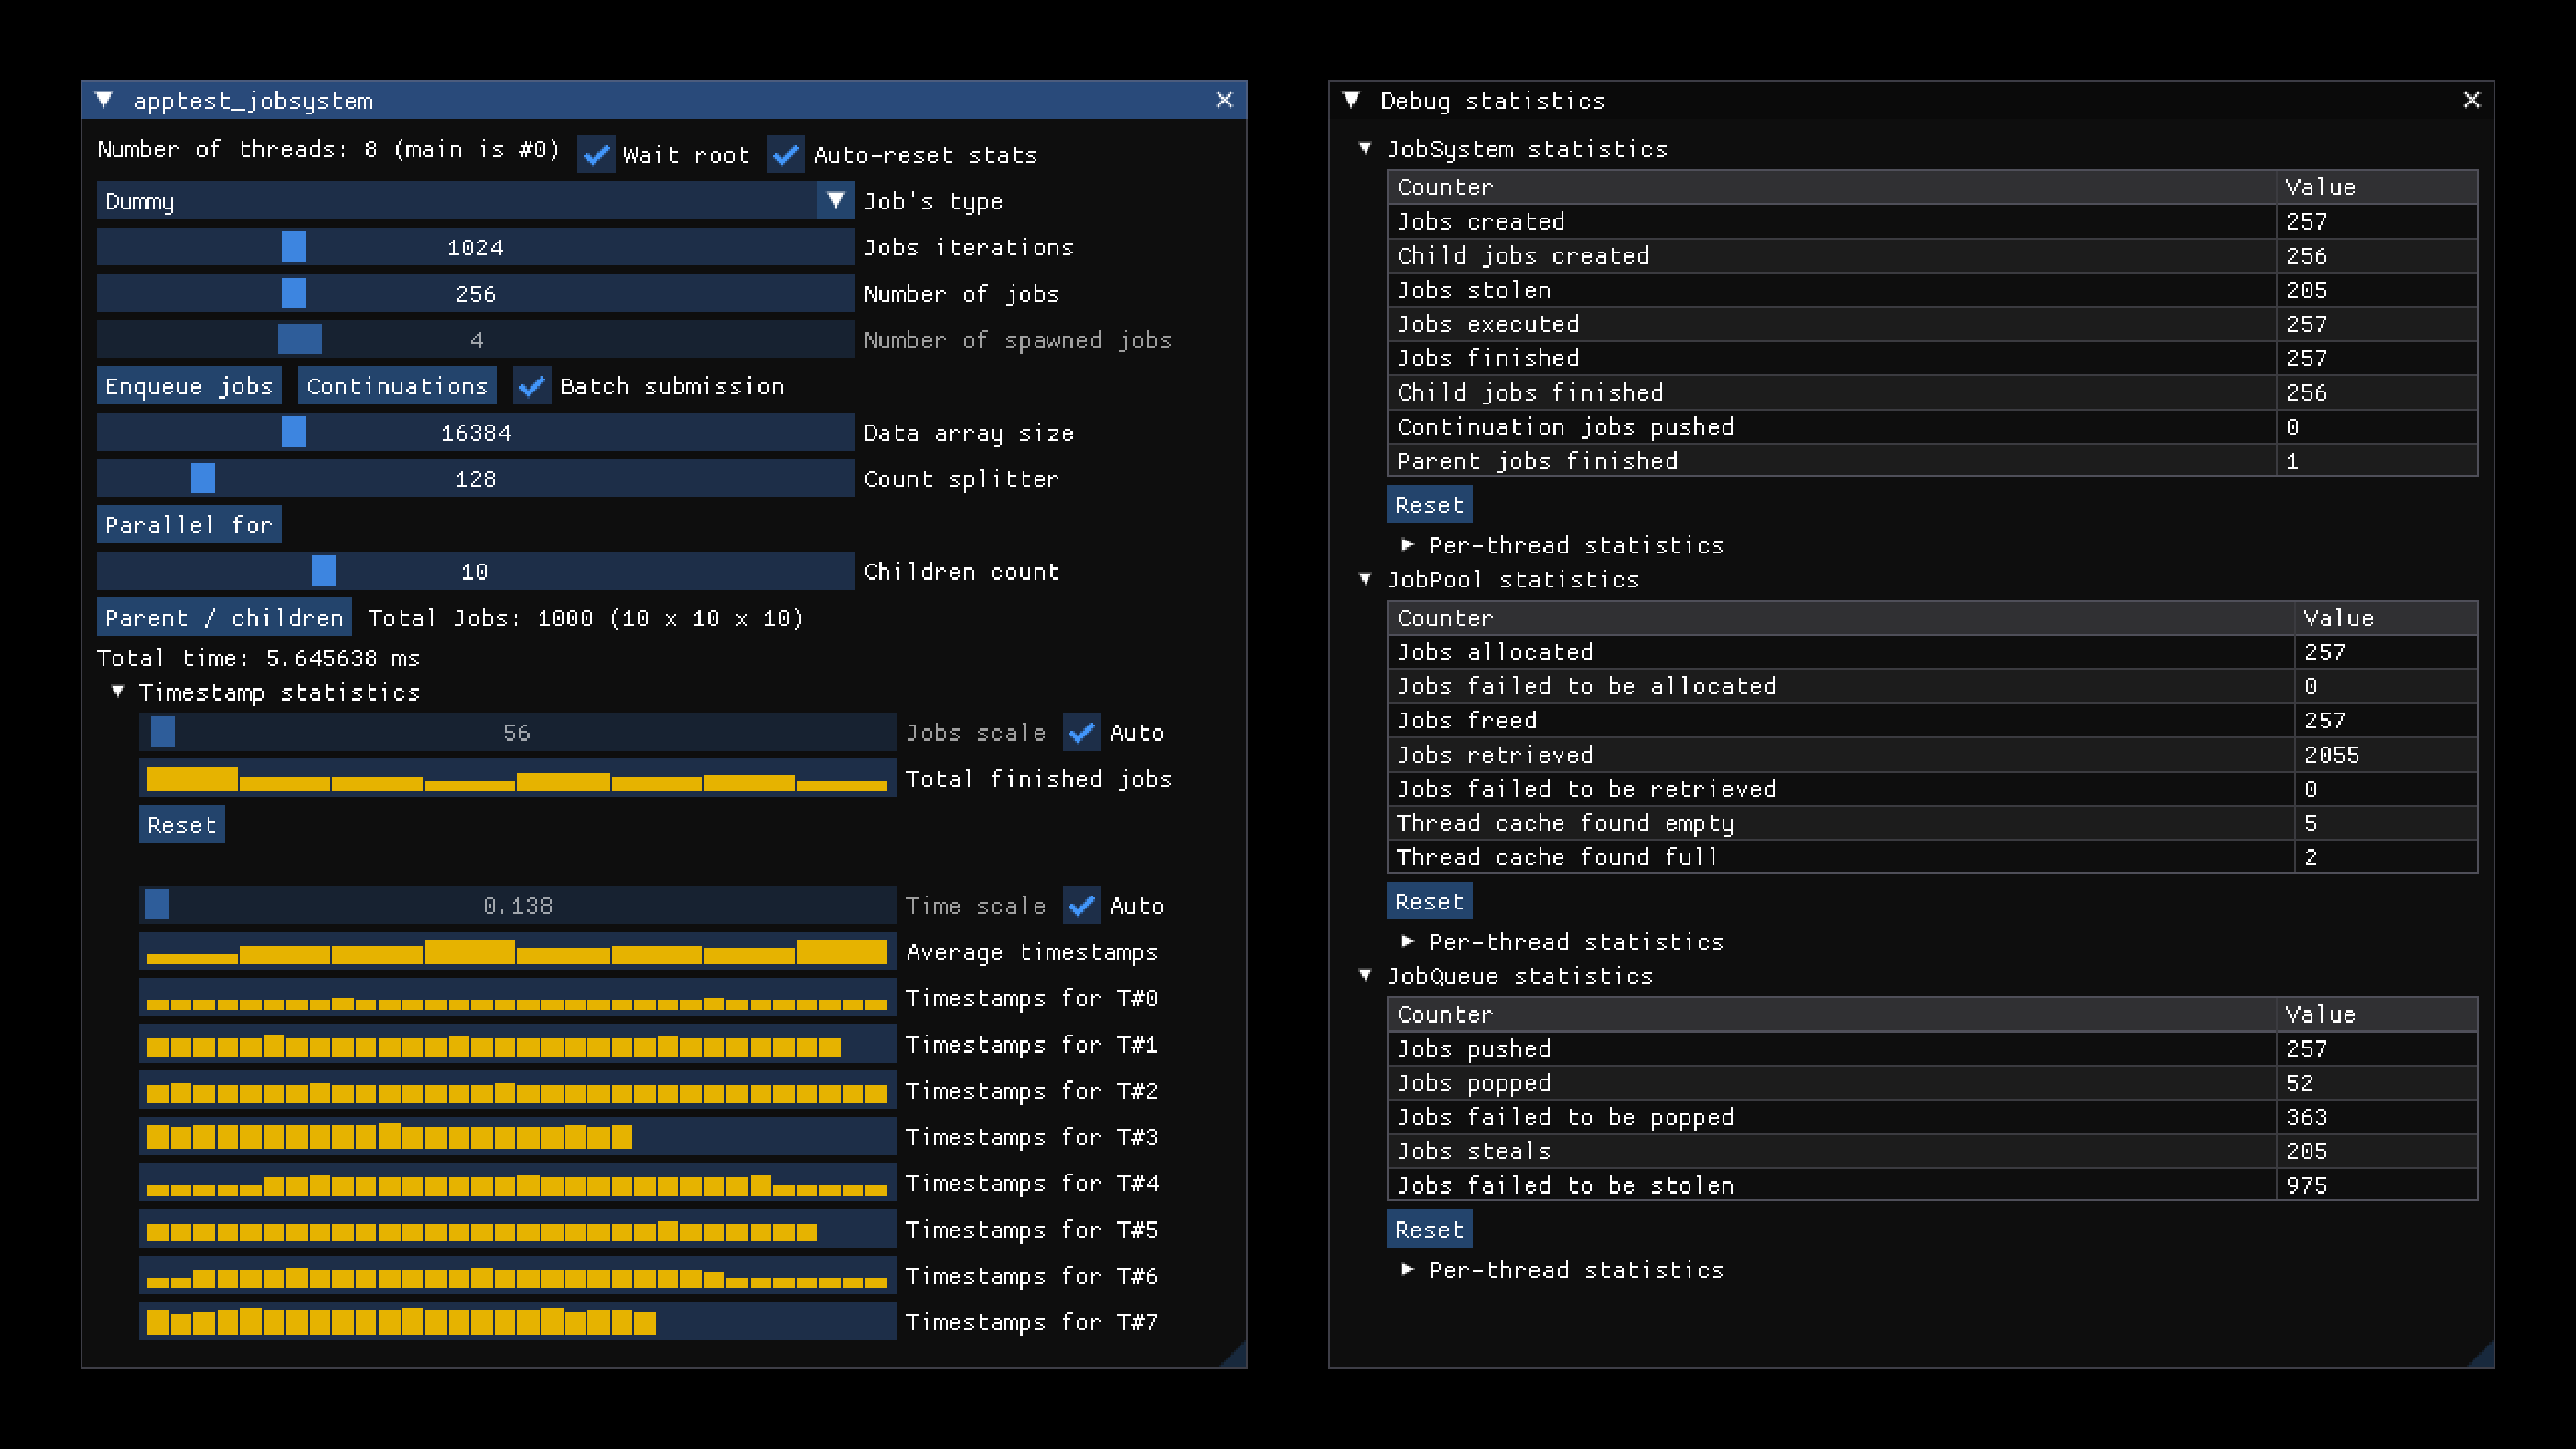Click the Jobs iterations slider
2576x1449 pixels.
pos(475,247)
